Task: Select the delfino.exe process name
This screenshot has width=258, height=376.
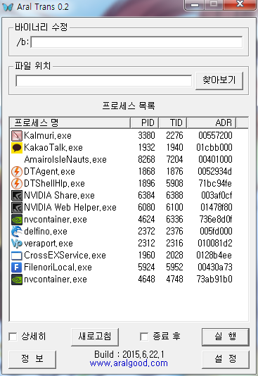Action: 46,232
